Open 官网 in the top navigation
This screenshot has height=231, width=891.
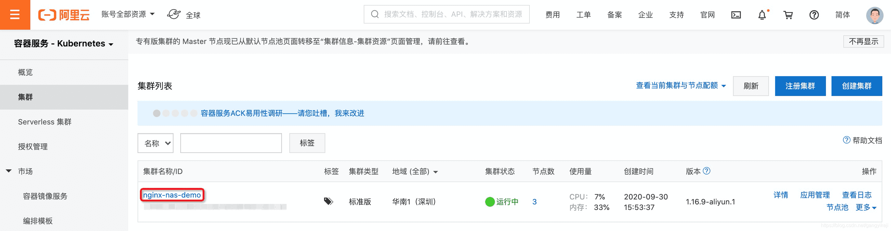click(707, 15)
